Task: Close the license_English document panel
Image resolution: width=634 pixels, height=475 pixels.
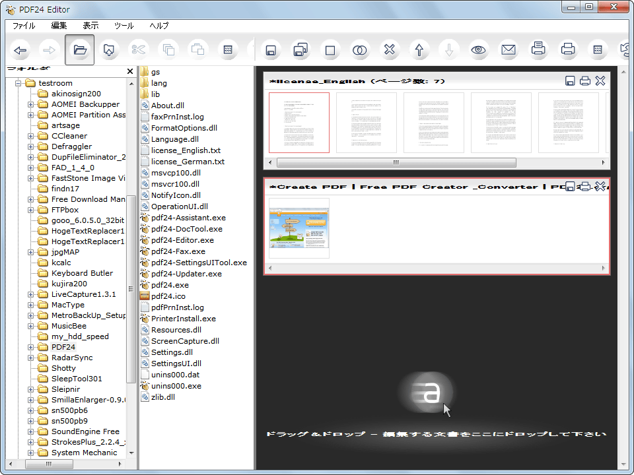Action: 600,80
